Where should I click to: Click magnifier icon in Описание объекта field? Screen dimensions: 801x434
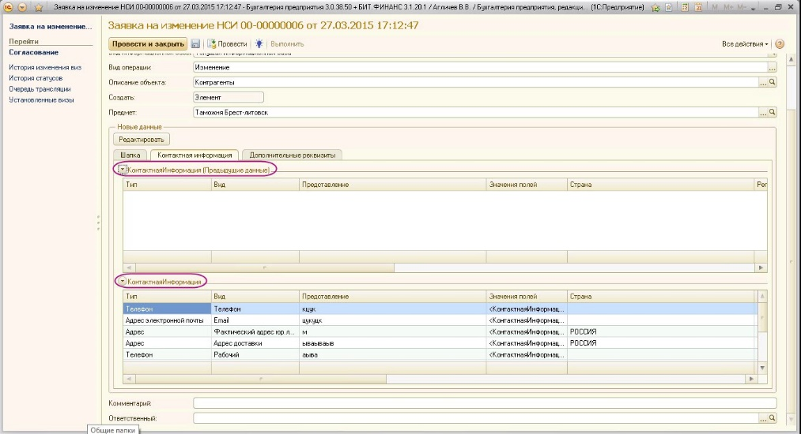773,82
